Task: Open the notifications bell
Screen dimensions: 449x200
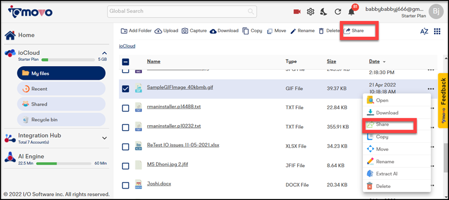Action: [x=351, y=11]
